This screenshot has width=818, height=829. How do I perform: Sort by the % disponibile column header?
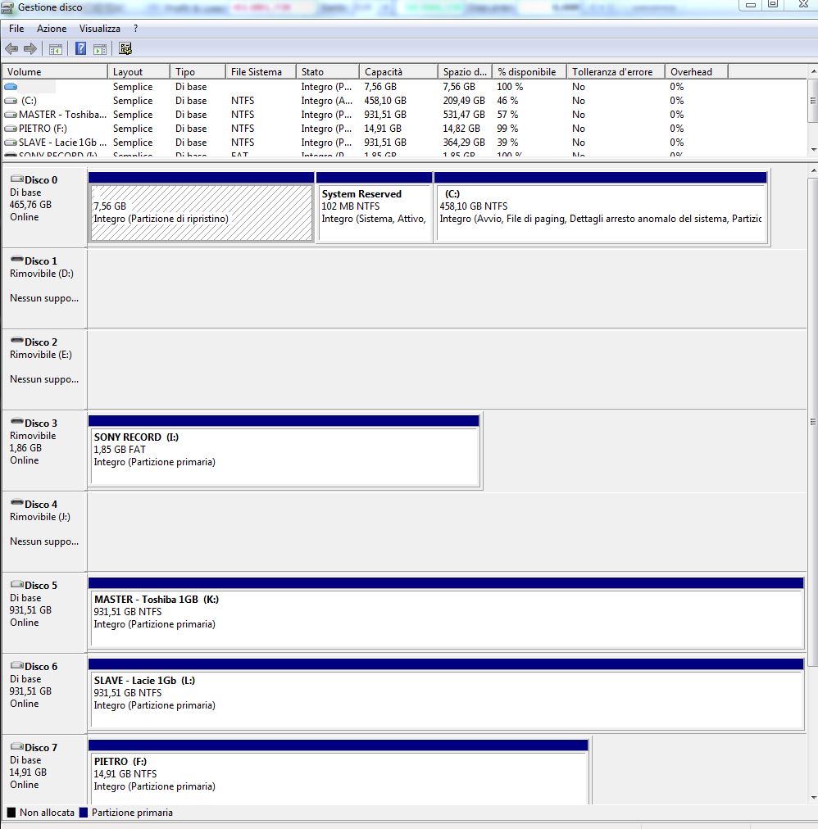(529, 72)
